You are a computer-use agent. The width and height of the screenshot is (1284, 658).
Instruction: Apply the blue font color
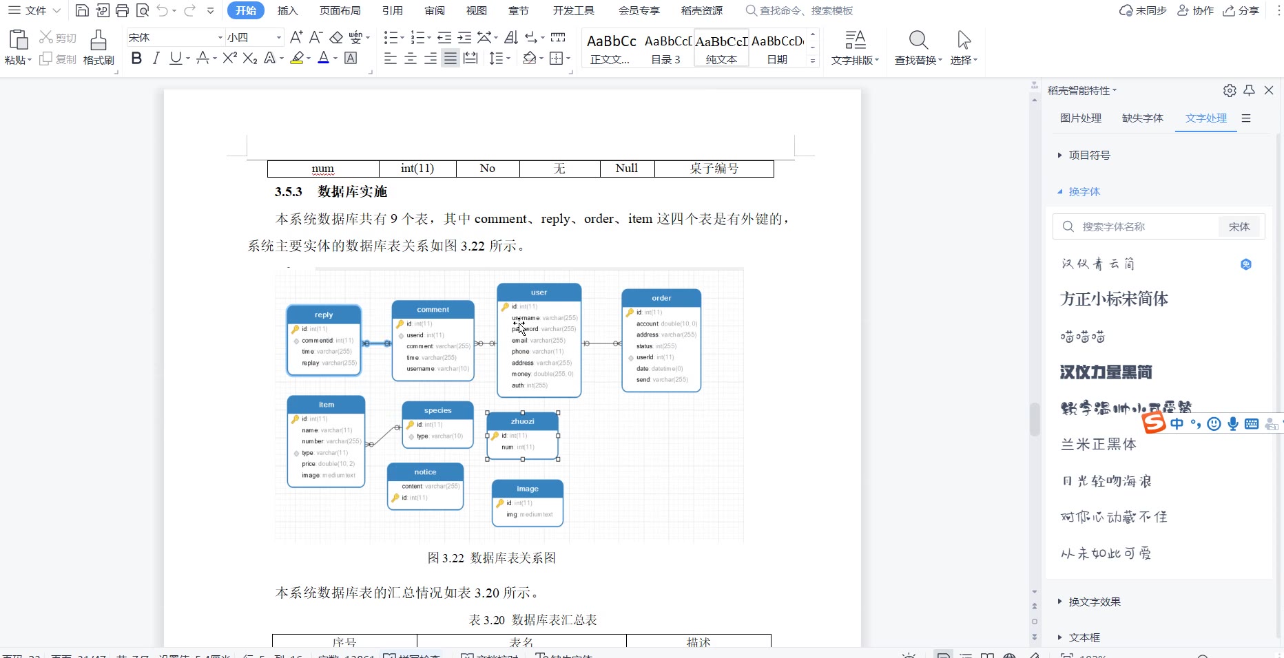324,59
